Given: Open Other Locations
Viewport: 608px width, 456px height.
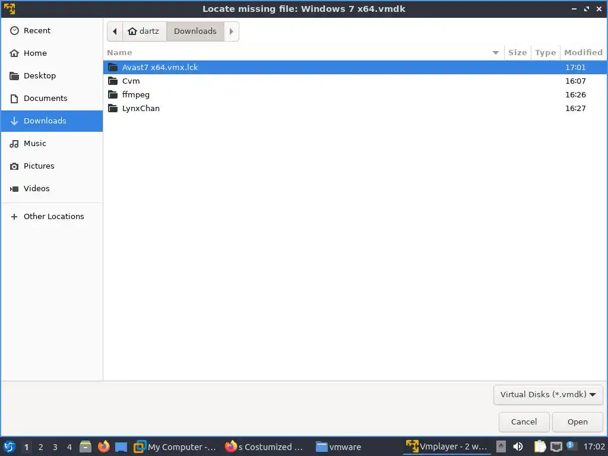Looking at the screenshot, I should [x=52, y=216].
